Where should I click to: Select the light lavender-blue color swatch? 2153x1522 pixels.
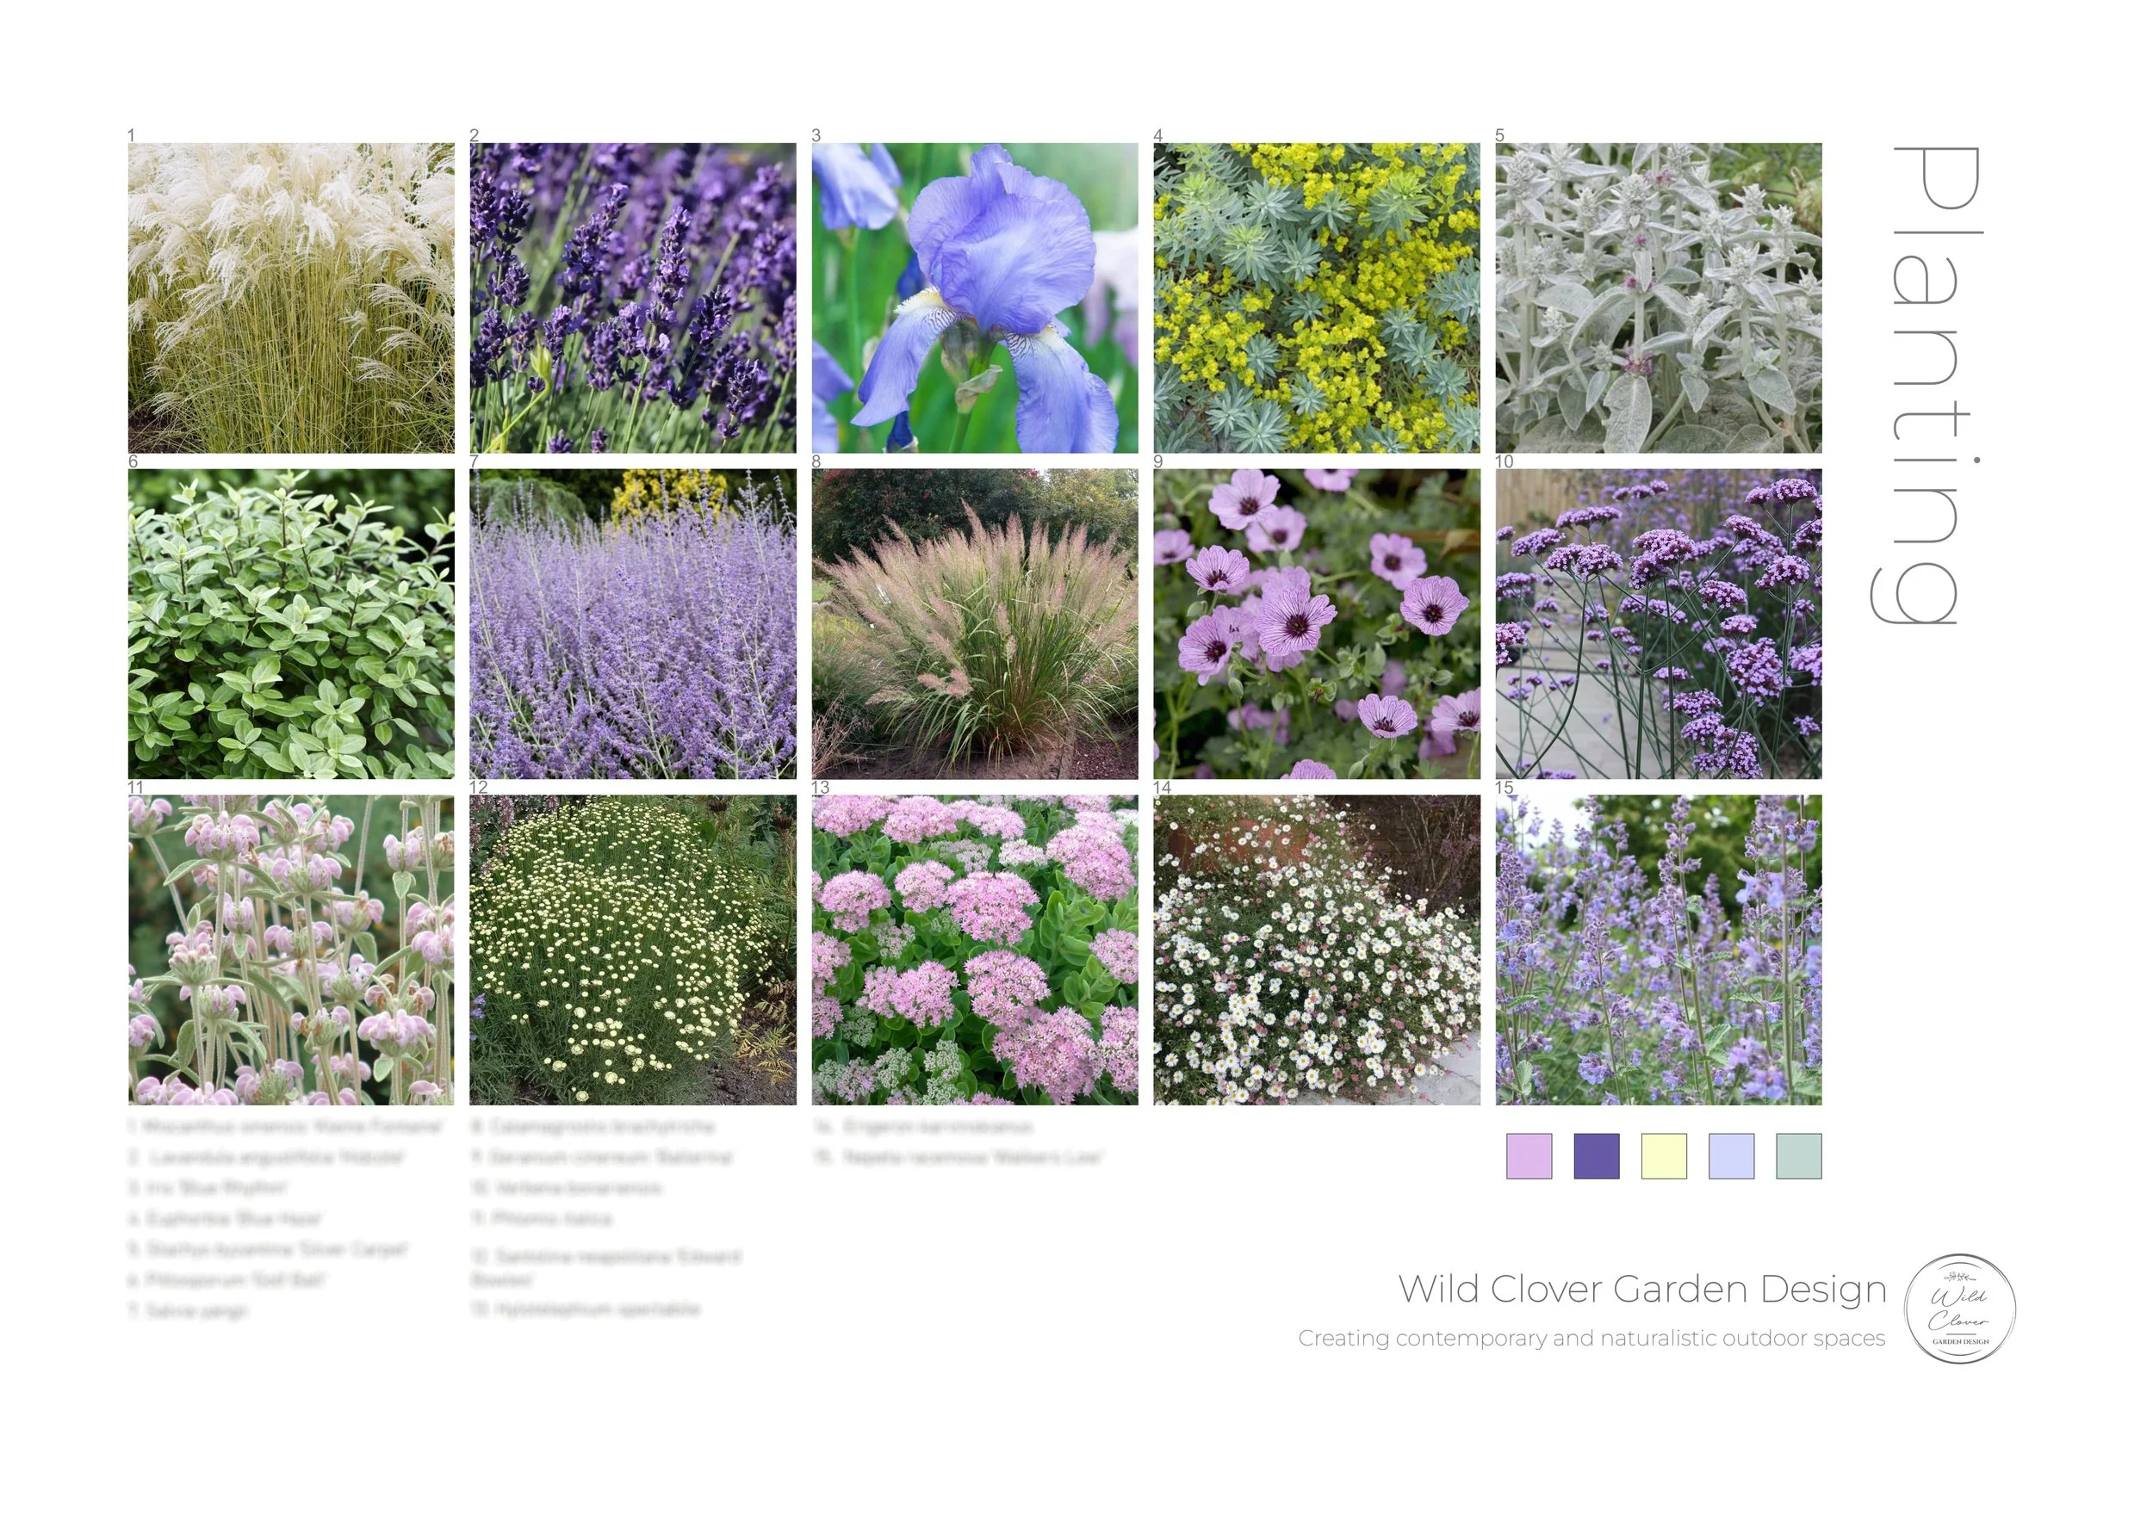[1731, 1155]
